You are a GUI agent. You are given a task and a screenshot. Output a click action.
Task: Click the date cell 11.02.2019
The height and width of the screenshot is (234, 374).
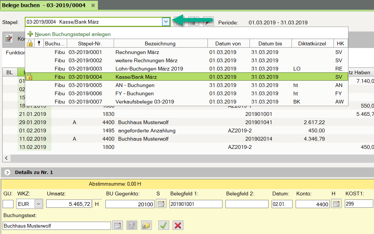click(33, 139)
